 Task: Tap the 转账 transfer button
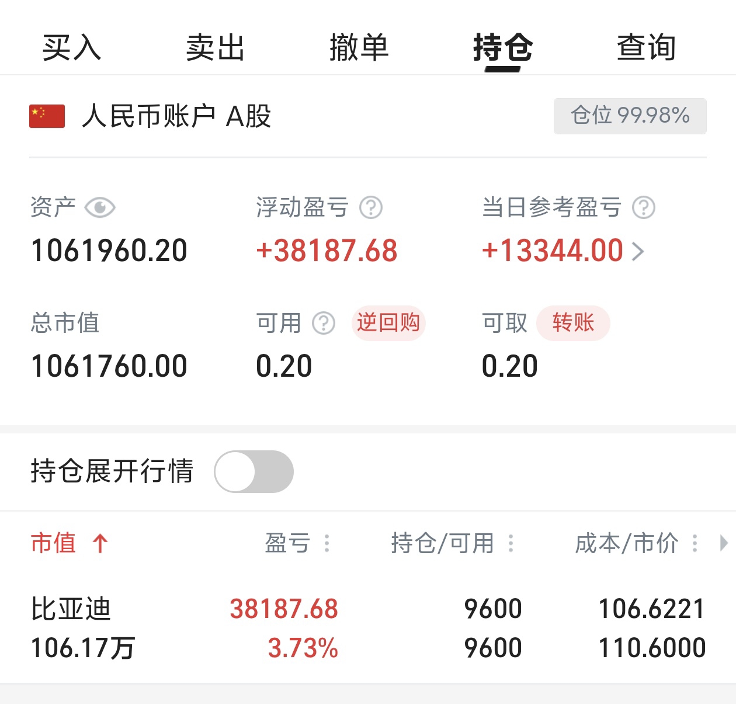pyautogui.click(x=573, y=323)
